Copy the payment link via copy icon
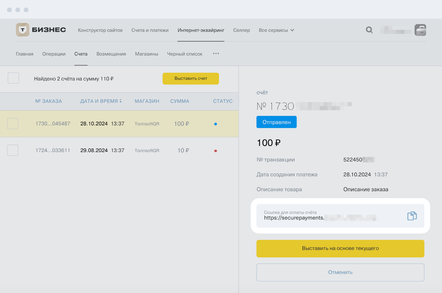 point(412,216)
